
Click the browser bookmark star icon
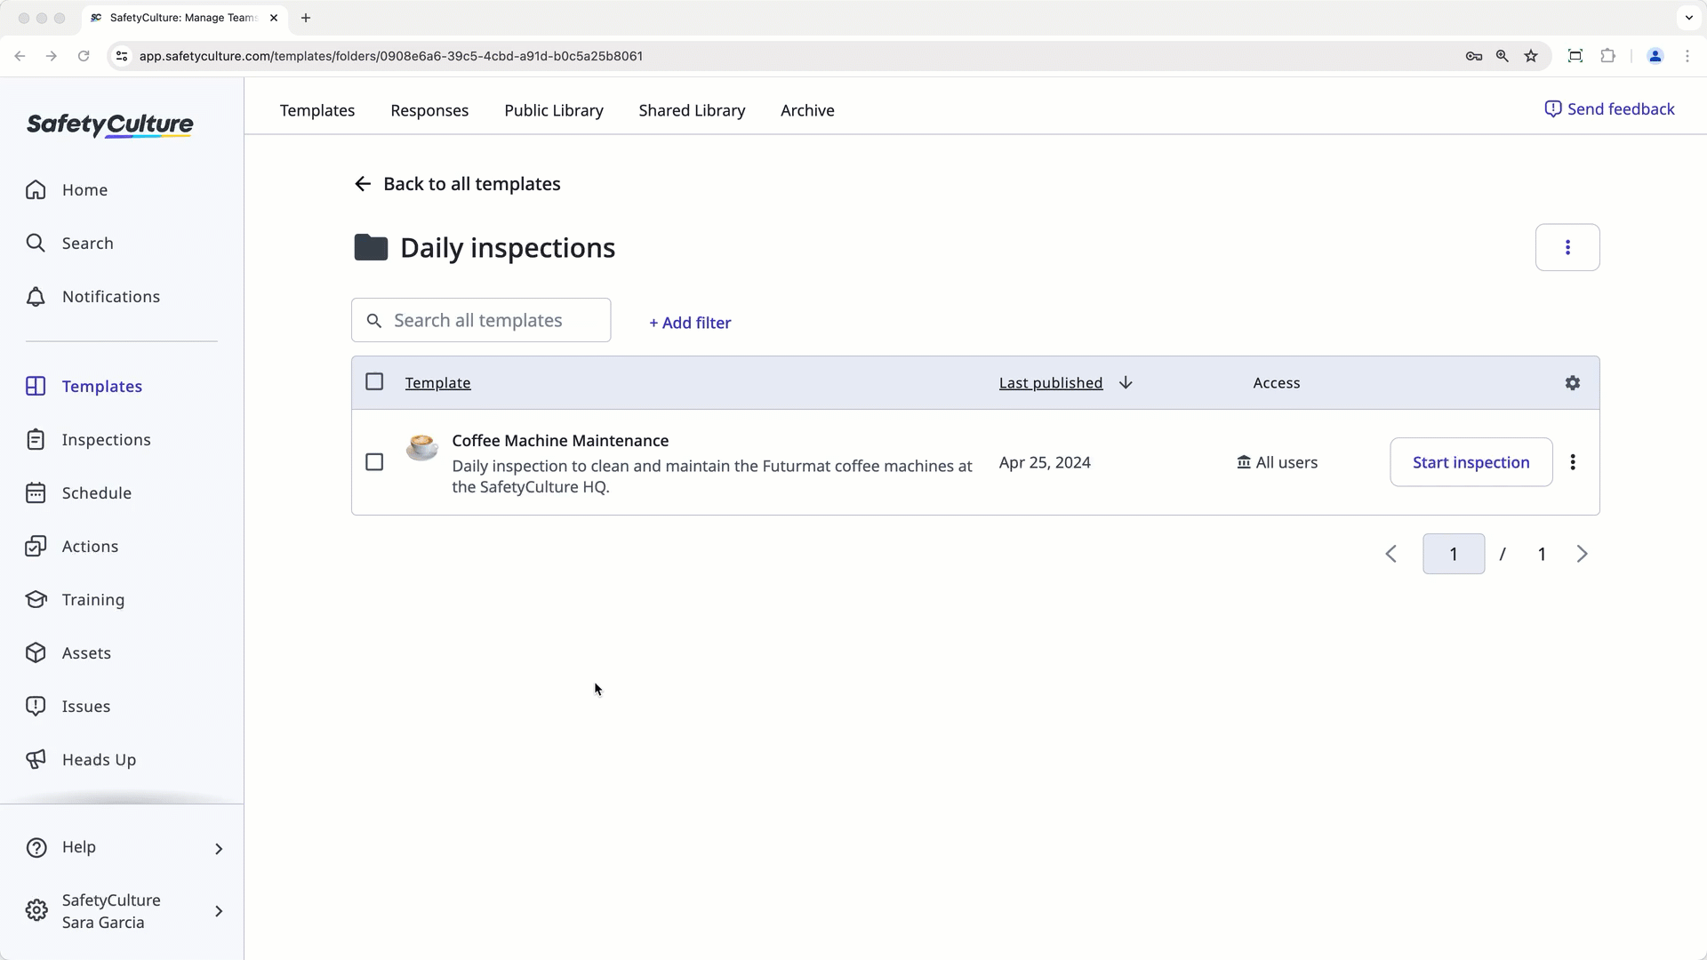click(1531, 56)
